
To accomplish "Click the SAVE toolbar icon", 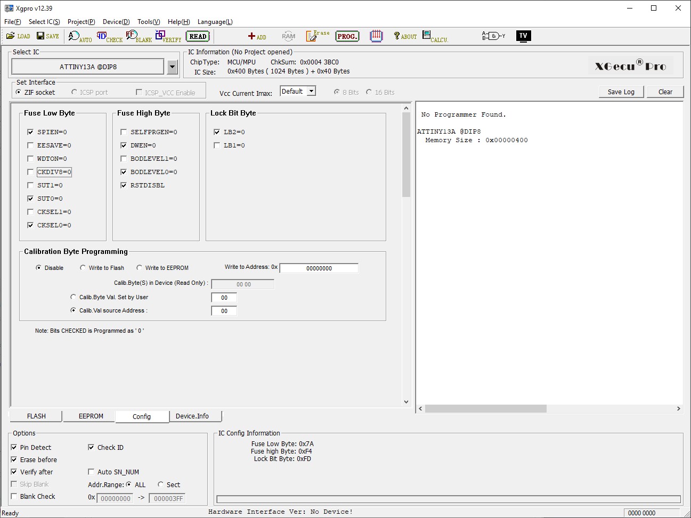I will pyautogui.click(x=47, y=36).
